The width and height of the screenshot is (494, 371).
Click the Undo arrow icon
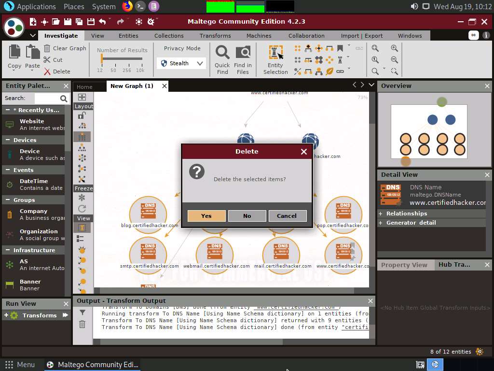pyautogui.click(x=102, y=21)
